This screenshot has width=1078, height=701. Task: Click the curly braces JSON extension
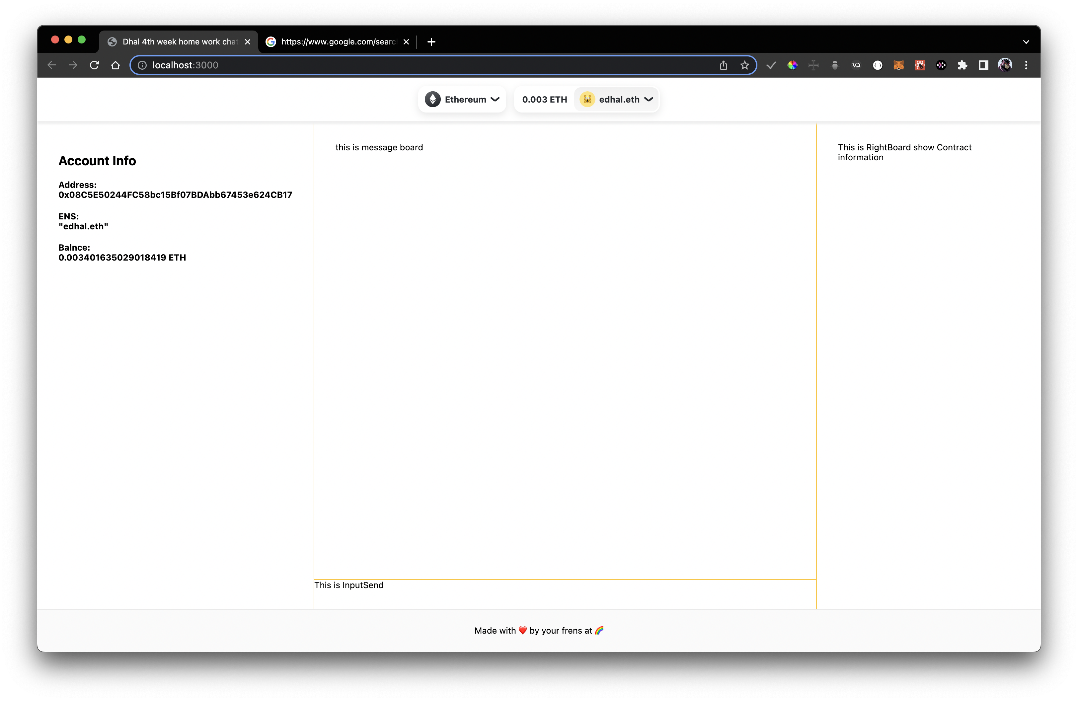point(877,65)
